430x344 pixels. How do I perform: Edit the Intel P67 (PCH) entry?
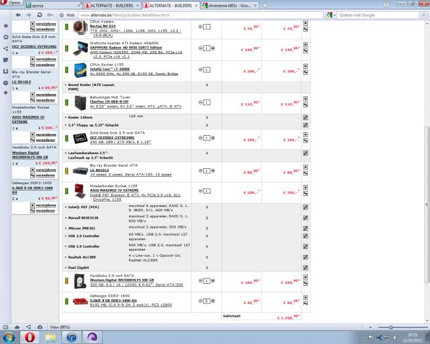[x=305, y=208]
